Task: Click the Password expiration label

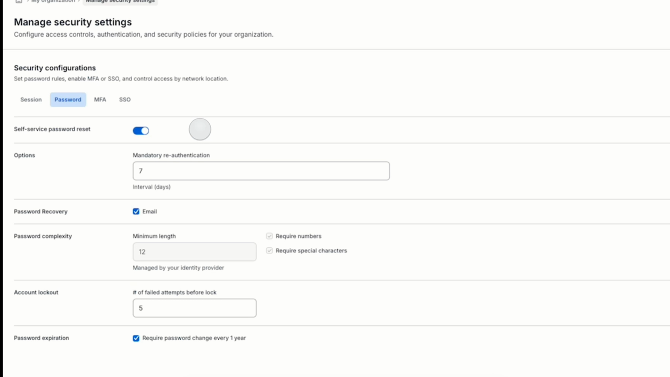Action: click(x=42, y=338)
